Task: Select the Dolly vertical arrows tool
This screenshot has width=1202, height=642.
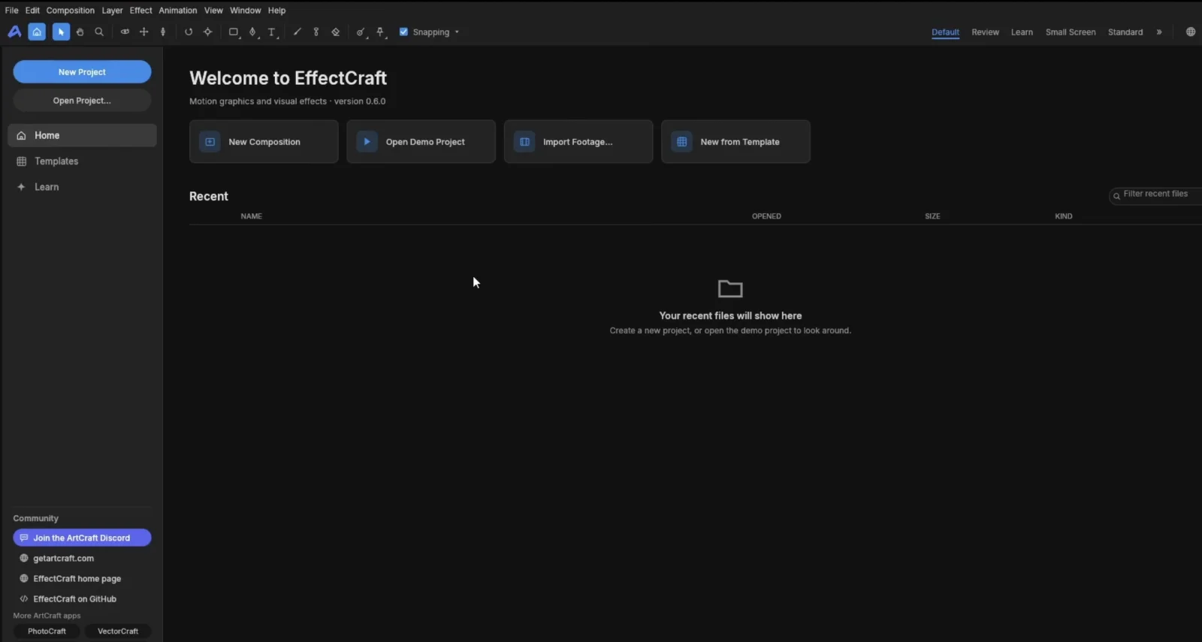Action: click(x=163, y=32)
